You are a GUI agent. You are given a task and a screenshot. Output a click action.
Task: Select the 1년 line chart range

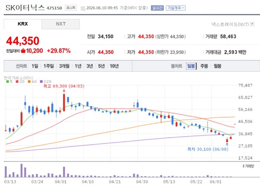pos(78,66)
